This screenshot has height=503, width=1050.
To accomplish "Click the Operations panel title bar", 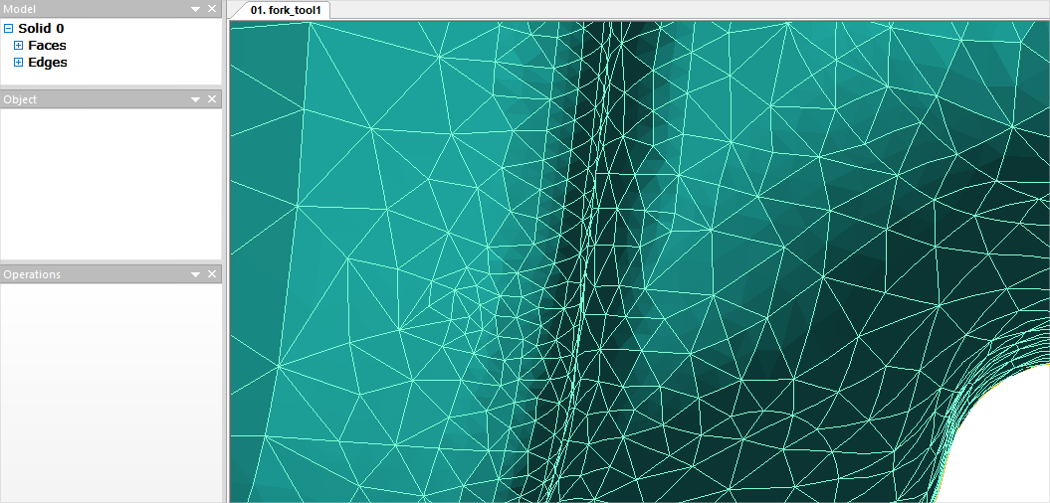I will coord(100,274).
